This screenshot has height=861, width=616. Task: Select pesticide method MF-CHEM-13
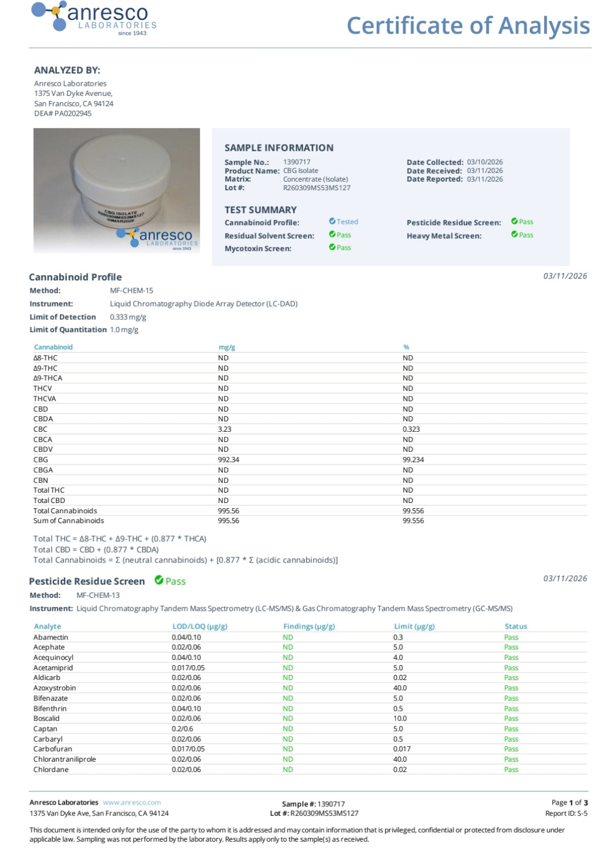tap(98, 595)
